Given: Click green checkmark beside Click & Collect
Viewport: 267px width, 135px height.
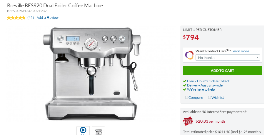Looking at the screenshot, I should pos(185,81).
